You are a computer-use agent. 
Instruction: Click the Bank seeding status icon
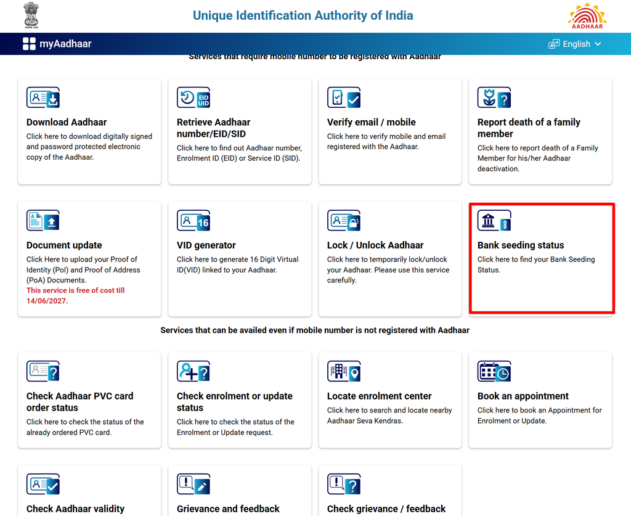[494, 221]
